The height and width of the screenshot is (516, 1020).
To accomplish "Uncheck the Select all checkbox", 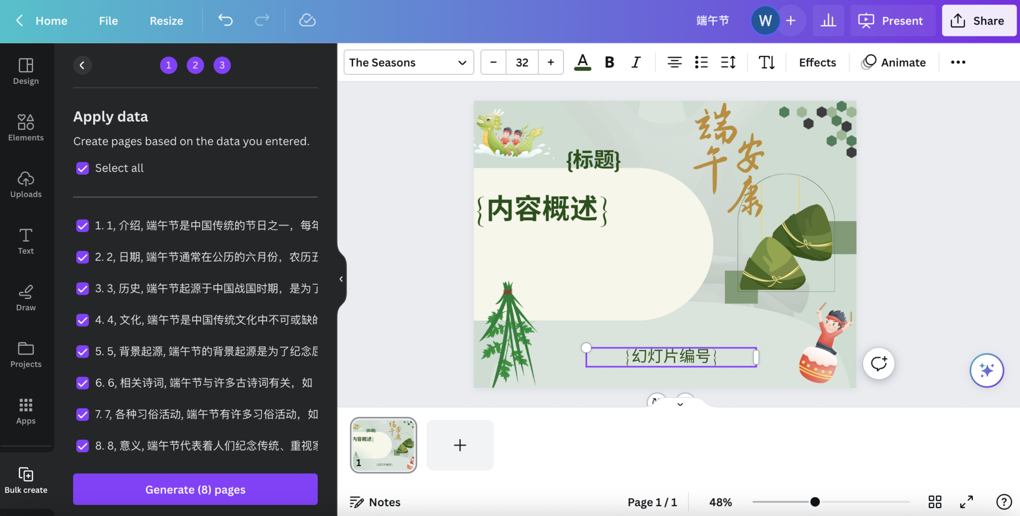I will tap(83, 168).
